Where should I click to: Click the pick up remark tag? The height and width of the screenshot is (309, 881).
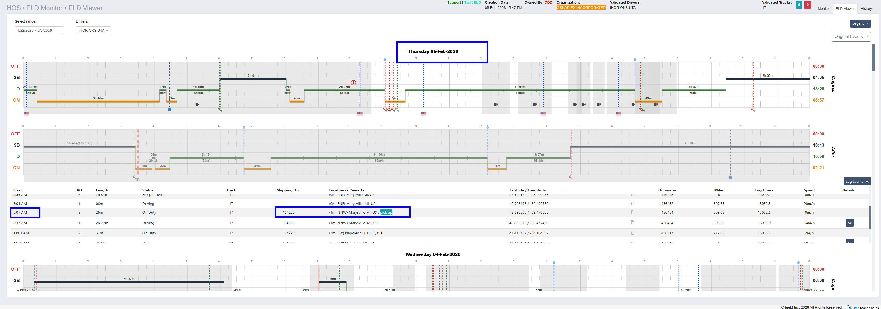pyautogui.click(x=386, y=213)
